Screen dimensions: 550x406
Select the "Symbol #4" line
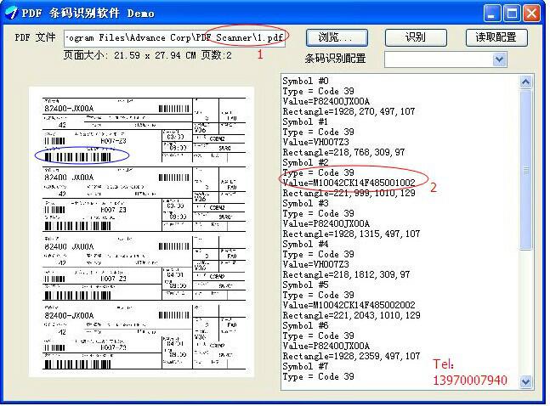click(x=305, y=244)
